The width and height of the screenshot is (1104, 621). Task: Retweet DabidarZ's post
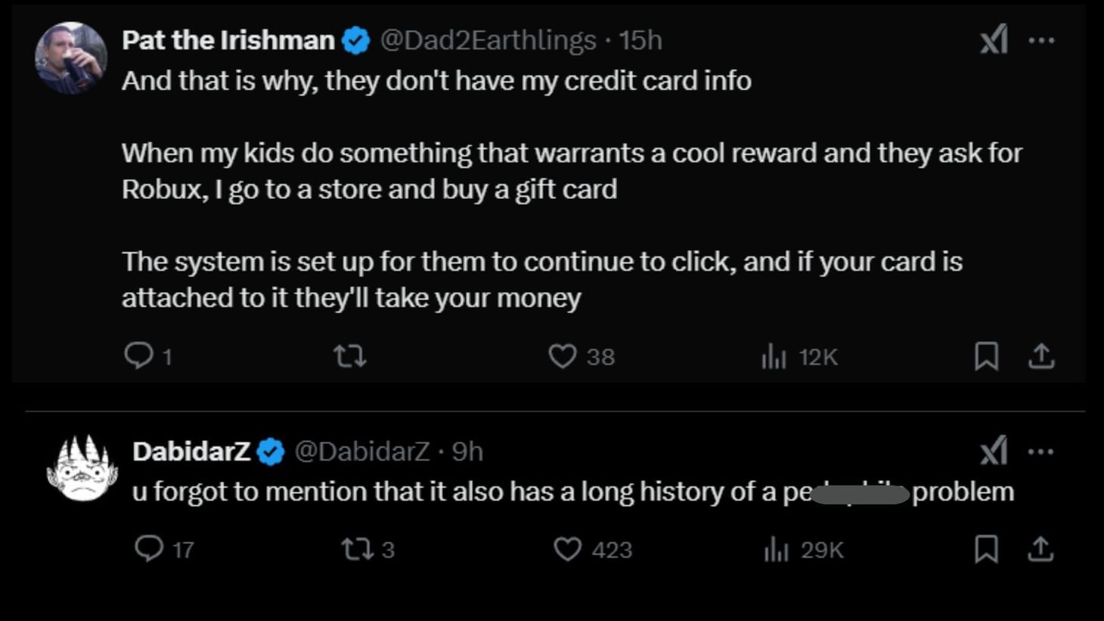point(355,548)
